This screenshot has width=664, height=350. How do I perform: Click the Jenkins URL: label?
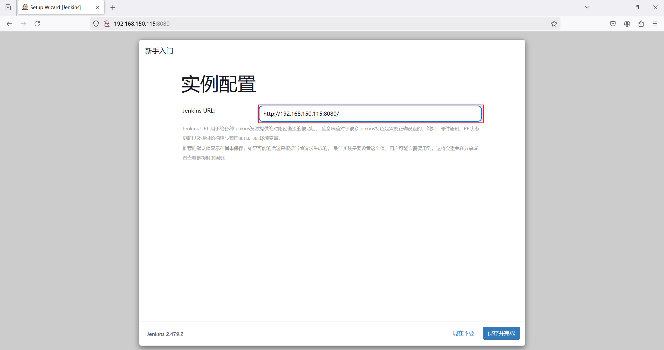[x=198, y=111]
